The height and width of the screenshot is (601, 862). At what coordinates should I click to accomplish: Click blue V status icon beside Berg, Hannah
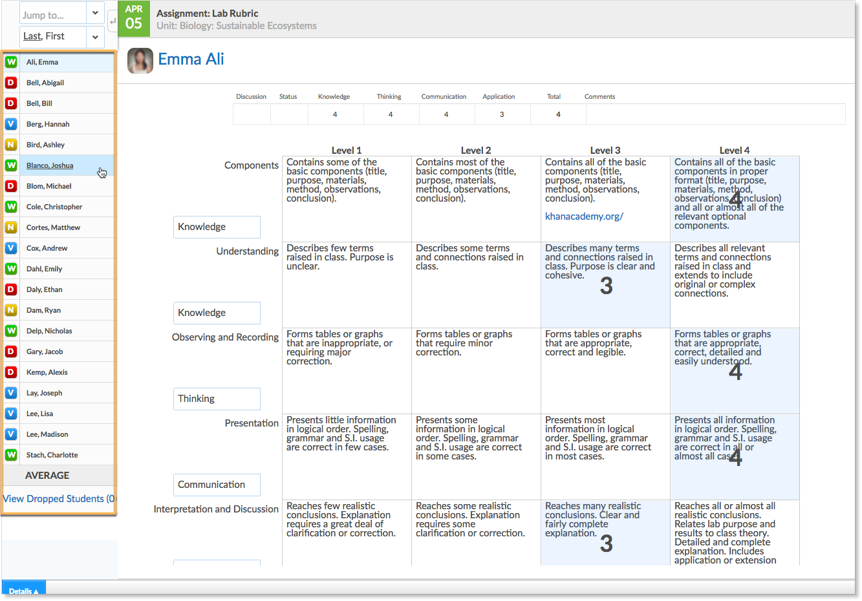(11, 124)
